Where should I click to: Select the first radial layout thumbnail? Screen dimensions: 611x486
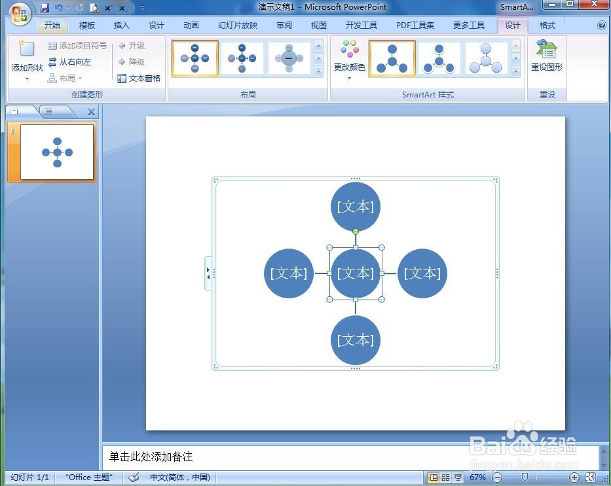point(195,58)
